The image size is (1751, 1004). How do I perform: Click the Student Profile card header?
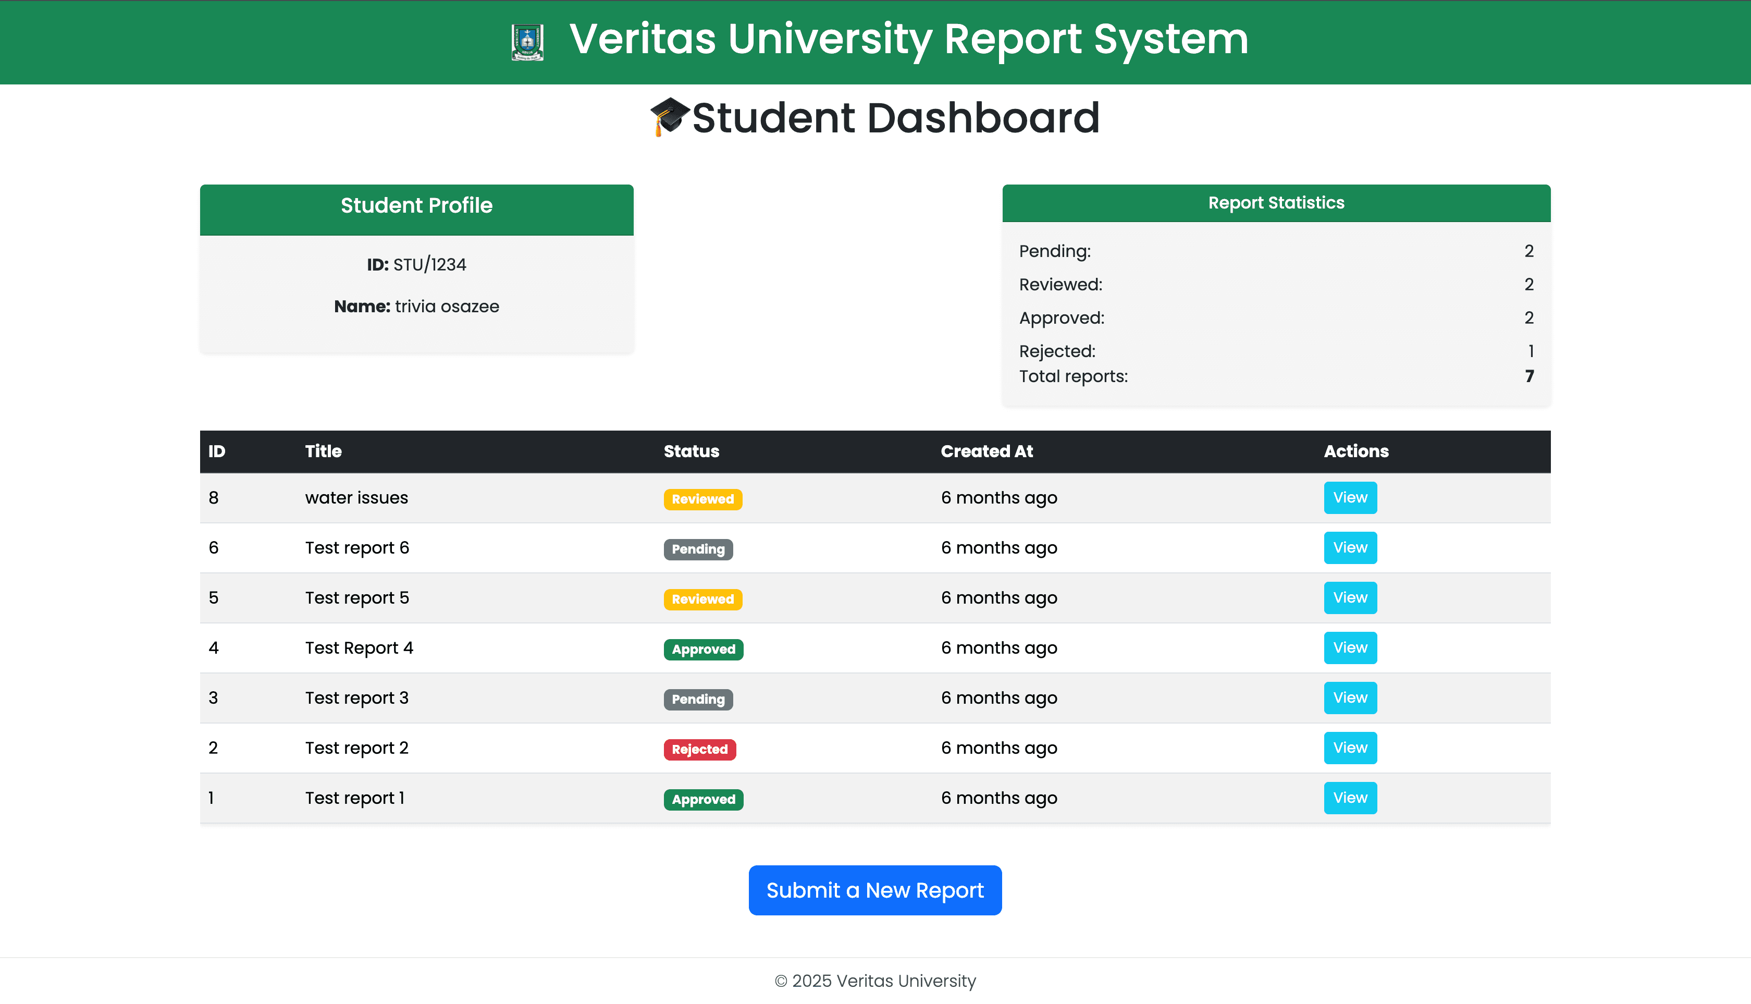[416, 209]
